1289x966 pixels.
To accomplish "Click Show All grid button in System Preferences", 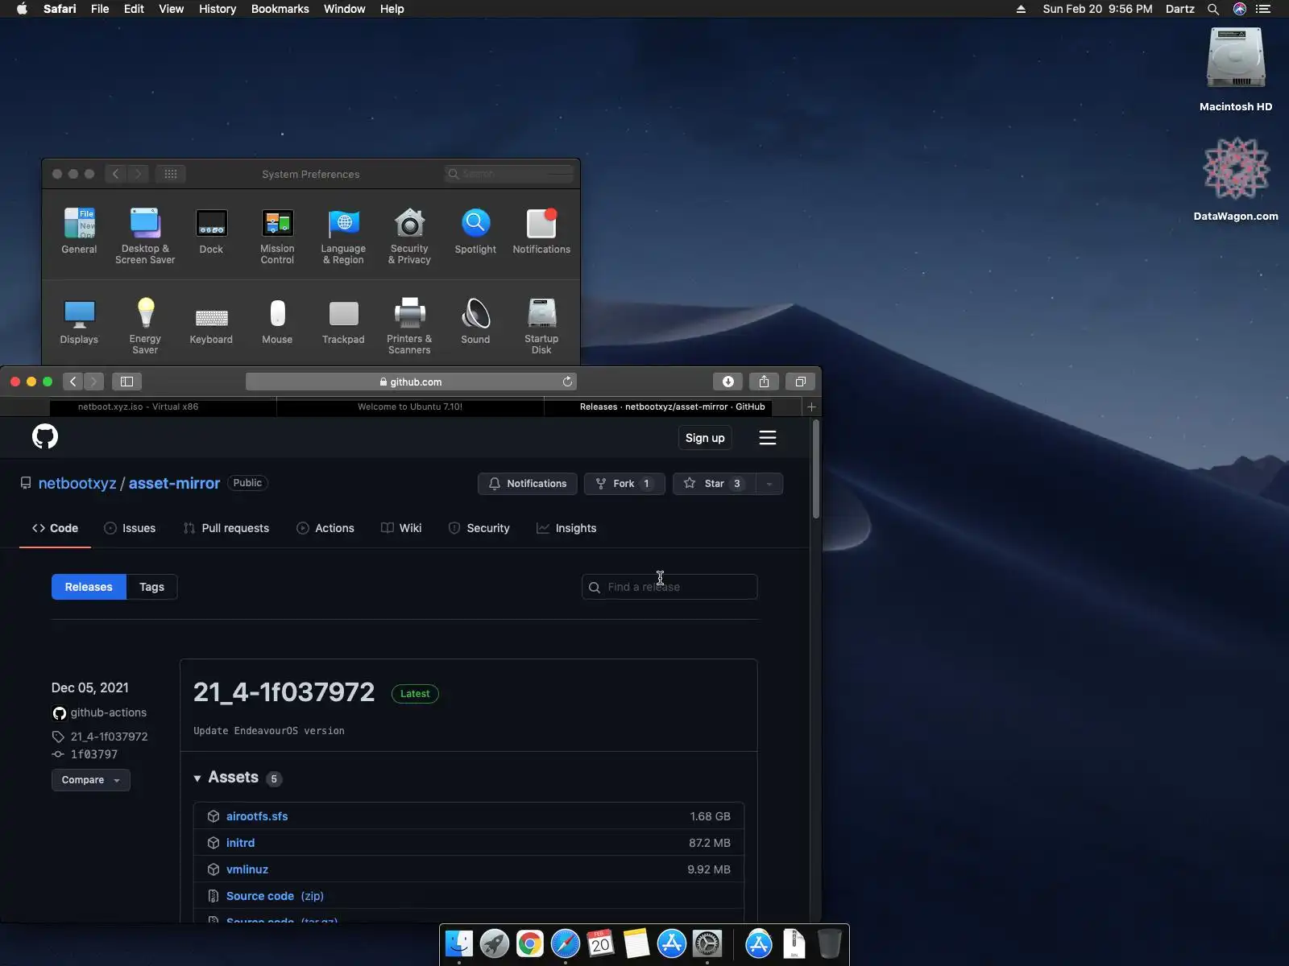I will (171, 174).
